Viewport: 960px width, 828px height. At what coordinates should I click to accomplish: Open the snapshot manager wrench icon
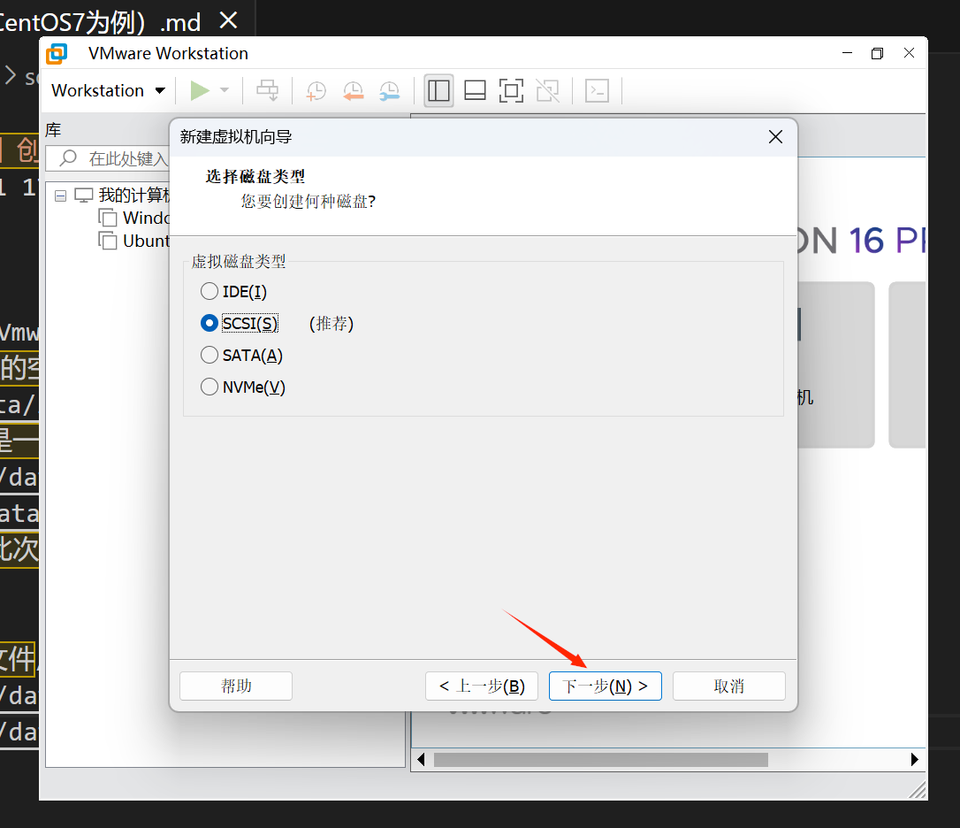[389, 91]
